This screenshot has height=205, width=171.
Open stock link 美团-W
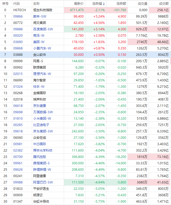point(39,42)
